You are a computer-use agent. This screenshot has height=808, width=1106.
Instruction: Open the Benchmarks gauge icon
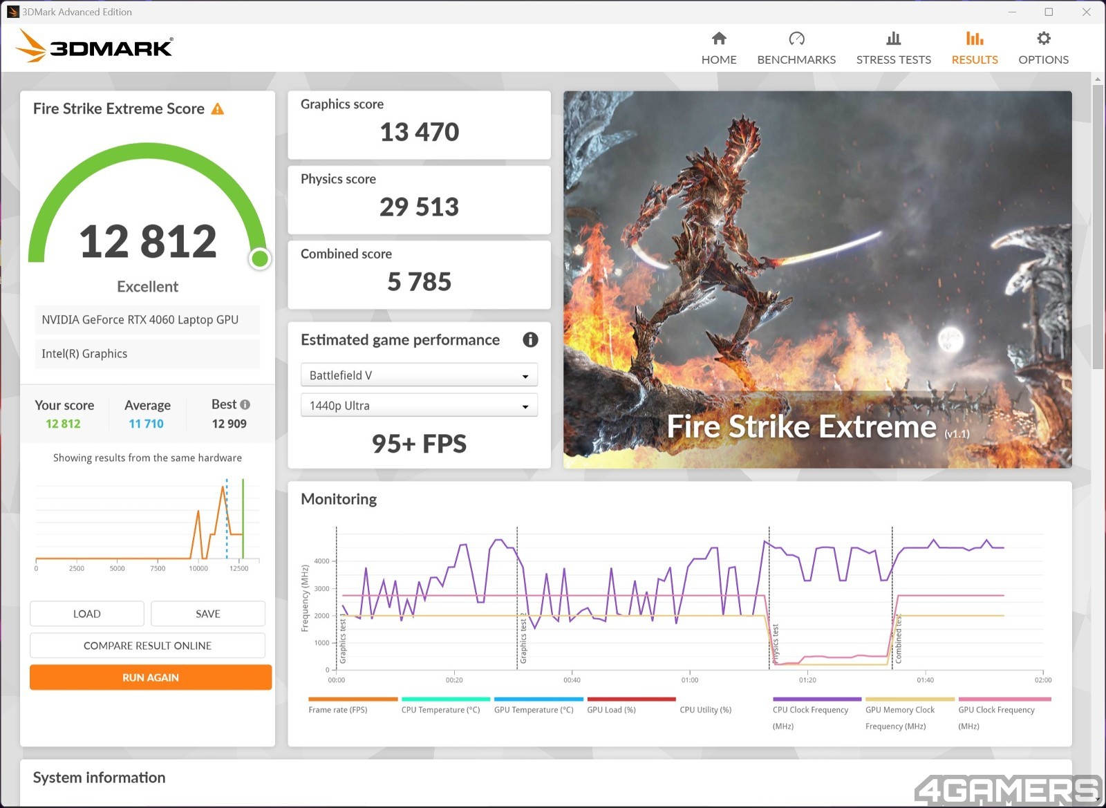796,38
